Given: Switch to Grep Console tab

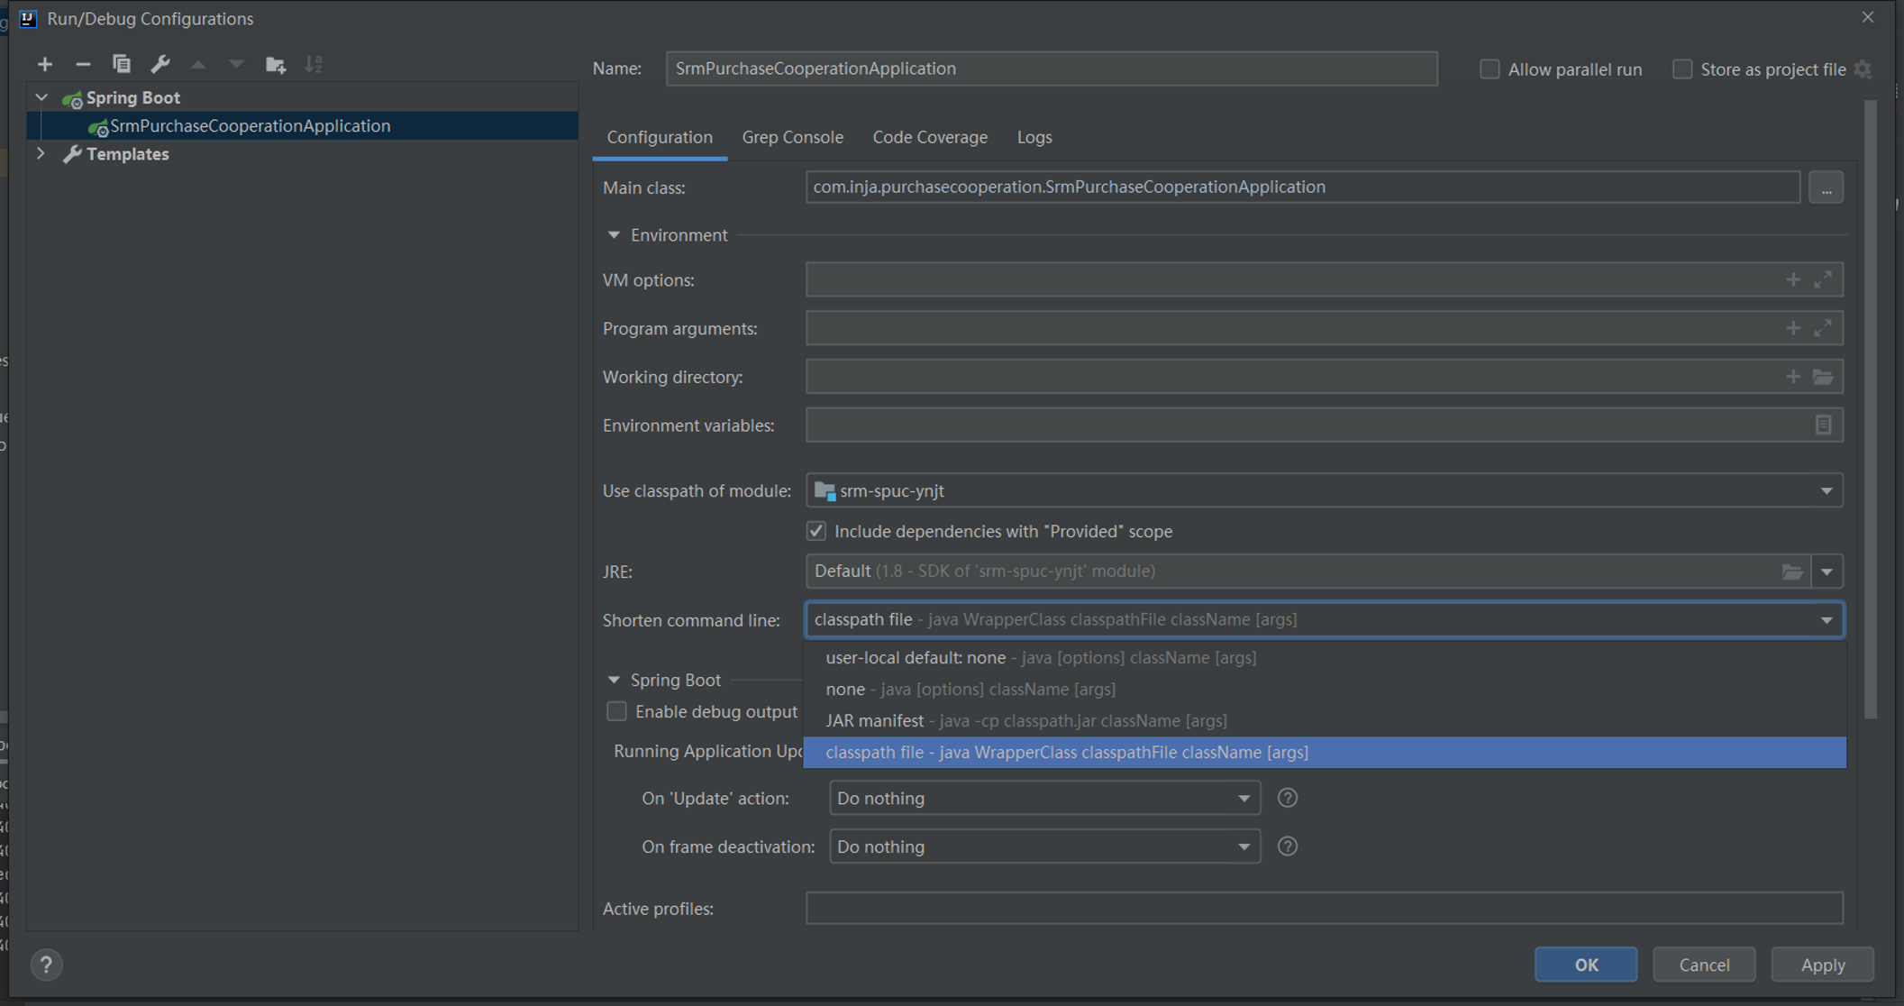Looking at the screenshot, I should pyautogui.click(x=793, y=137).
